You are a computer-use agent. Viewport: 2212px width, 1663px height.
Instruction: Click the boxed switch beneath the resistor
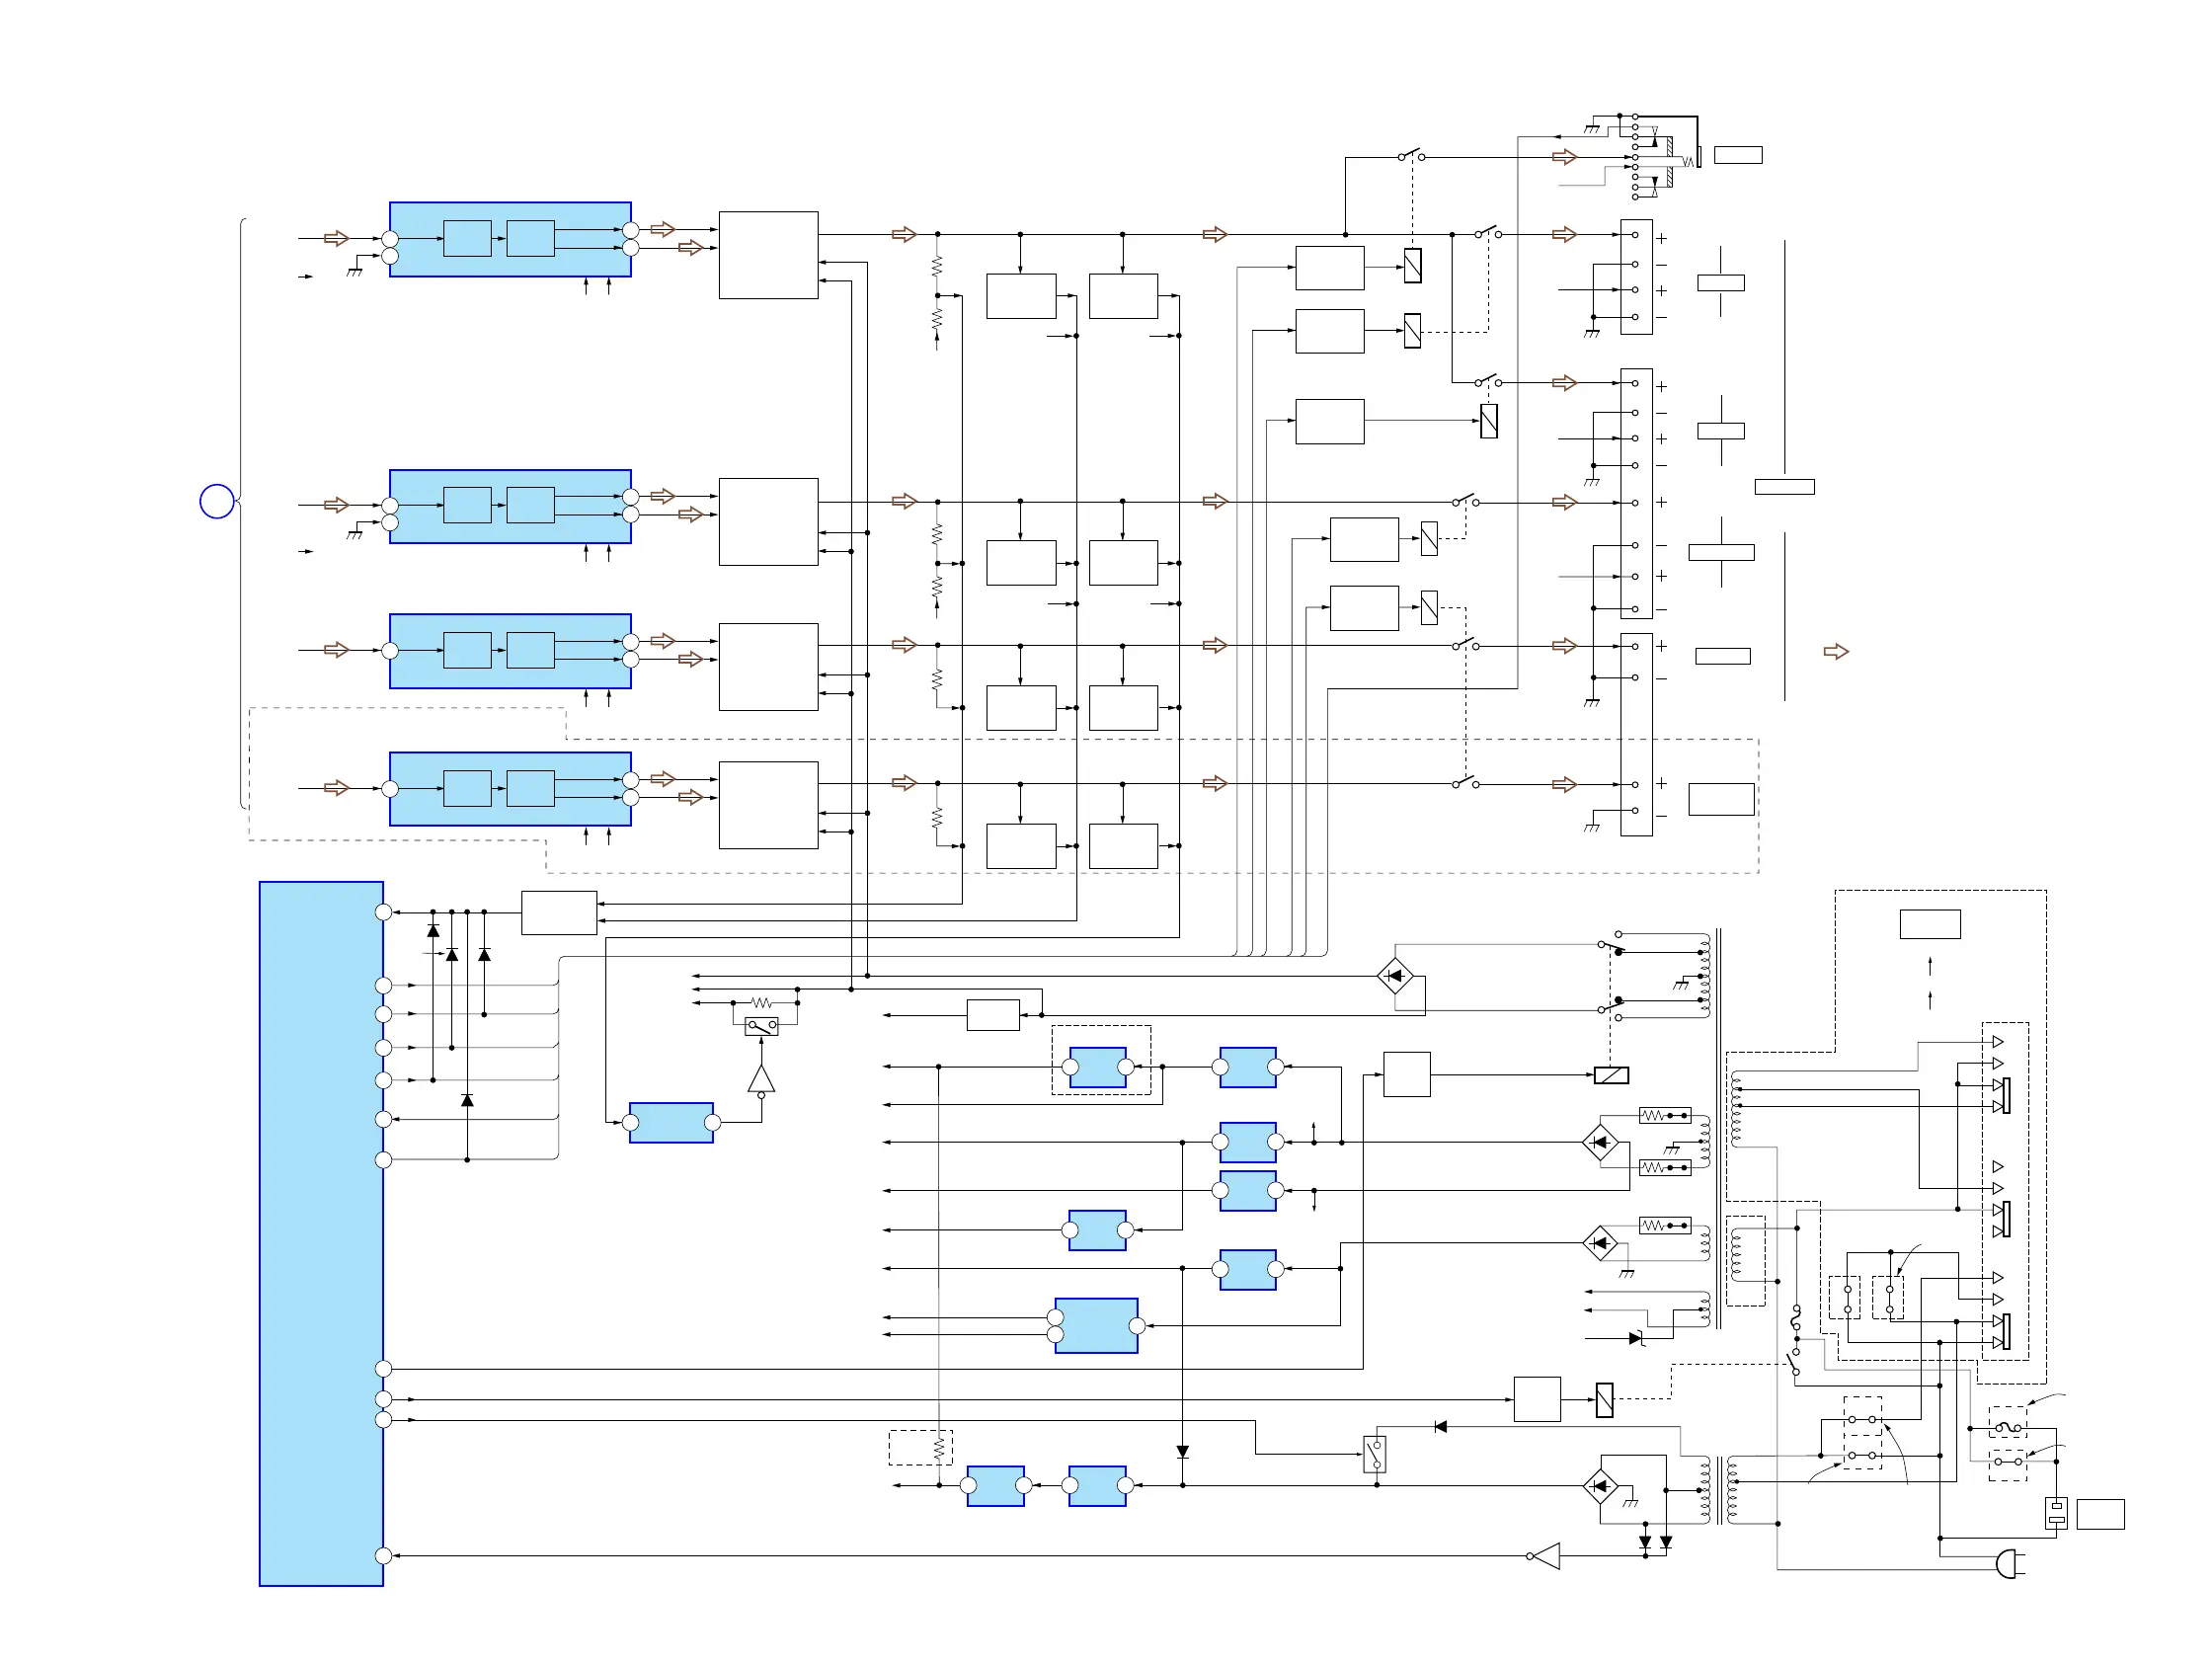pos(761,1026)
